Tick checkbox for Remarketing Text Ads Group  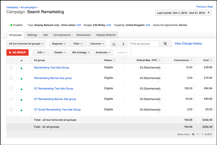pyautogui.click(x=11, y=67)
